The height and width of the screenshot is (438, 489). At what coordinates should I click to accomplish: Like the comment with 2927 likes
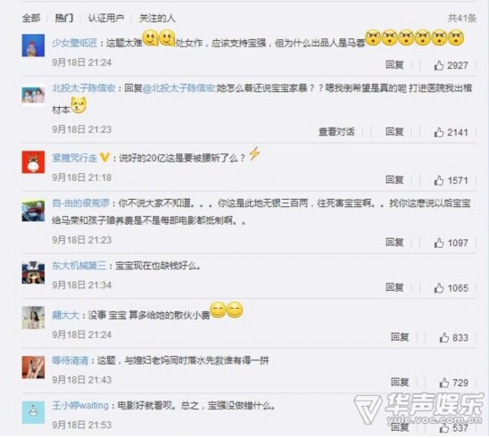(x=439, y=65)
